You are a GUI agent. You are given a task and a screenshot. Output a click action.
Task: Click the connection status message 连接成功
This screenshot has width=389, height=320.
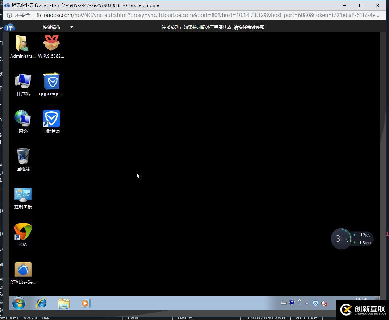pyautogui.click(x=214, y=27)
